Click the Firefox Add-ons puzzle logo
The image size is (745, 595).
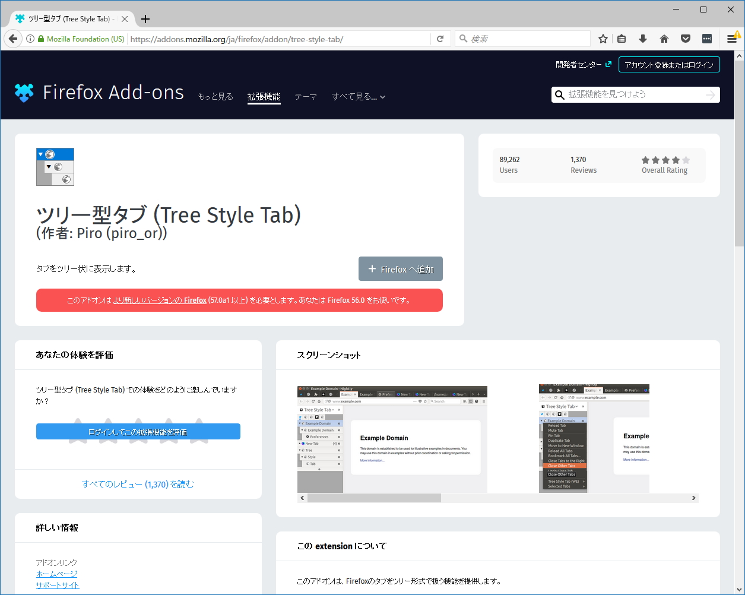point(24,93)
